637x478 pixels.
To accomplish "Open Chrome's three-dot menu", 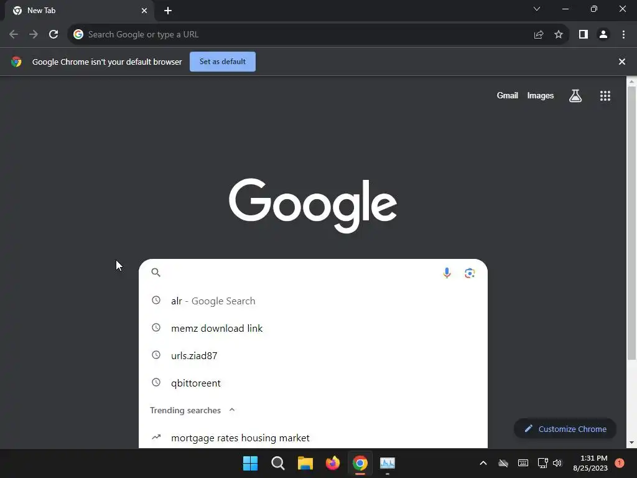I will 623,35.
